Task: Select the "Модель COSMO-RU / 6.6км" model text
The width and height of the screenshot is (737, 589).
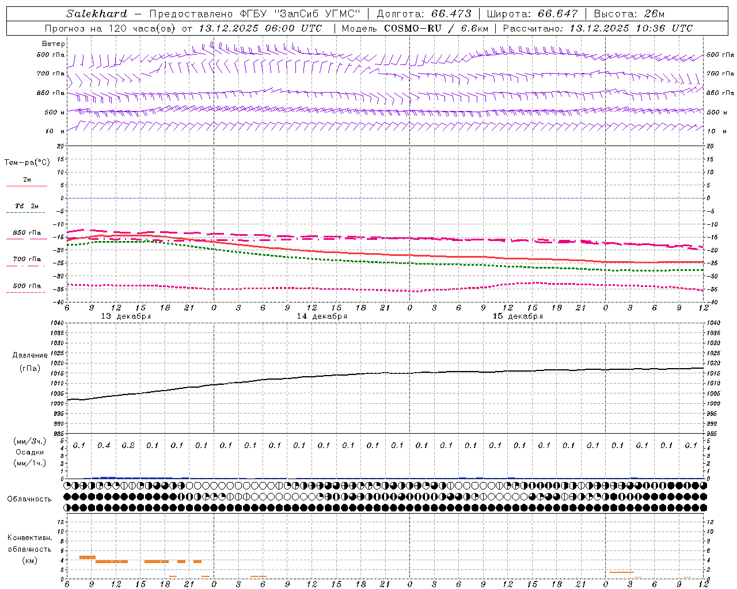Action: (415, 28)
